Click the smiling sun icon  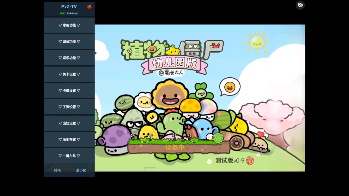(257, 42)
